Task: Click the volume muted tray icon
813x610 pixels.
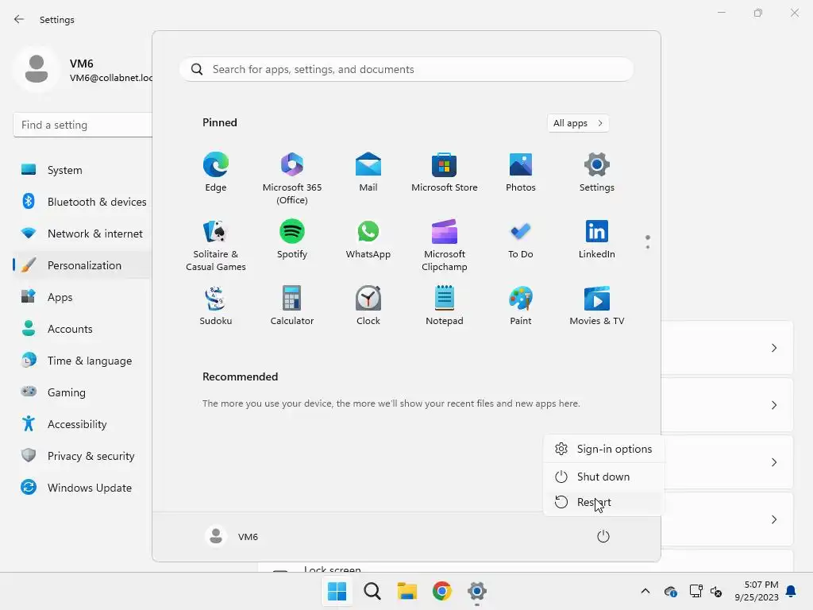Action: [x=716, y=591]
